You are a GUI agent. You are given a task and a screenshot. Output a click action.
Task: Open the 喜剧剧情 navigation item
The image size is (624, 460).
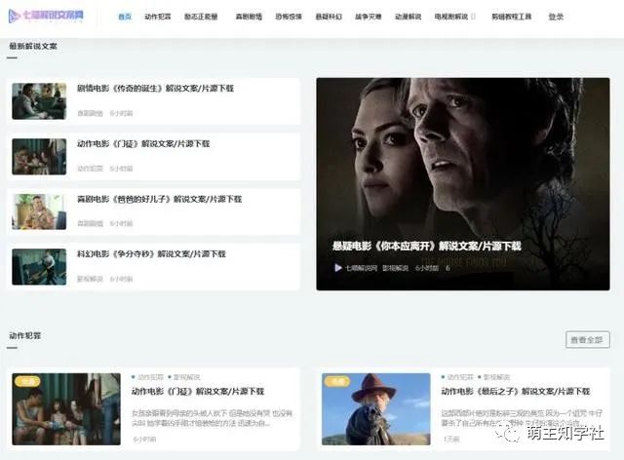click(x=249, y=17)
